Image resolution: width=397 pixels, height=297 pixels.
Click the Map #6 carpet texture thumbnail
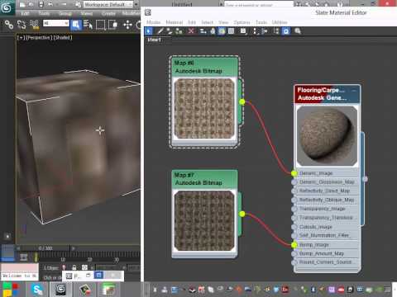(x=204, y=109)
